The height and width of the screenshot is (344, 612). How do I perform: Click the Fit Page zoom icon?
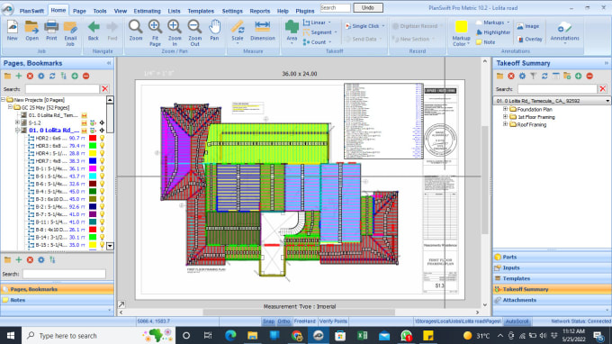[155, 32]
